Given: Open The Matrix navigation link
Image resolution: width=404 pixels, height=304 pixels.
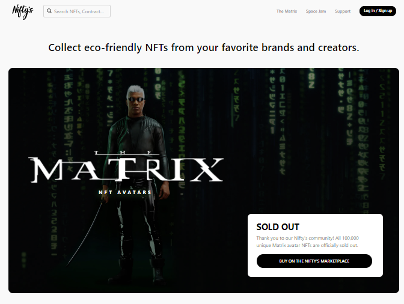Looking at the screenshot, I should [287, 11].
